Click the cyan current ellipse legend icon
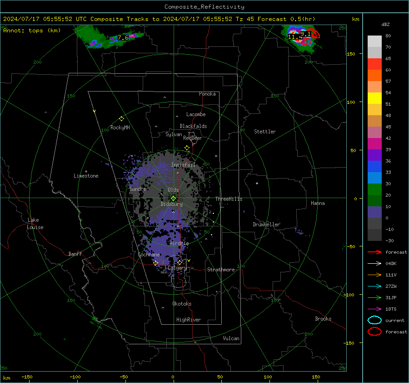The height and width of the screenshot is (383, 409). 374,320
